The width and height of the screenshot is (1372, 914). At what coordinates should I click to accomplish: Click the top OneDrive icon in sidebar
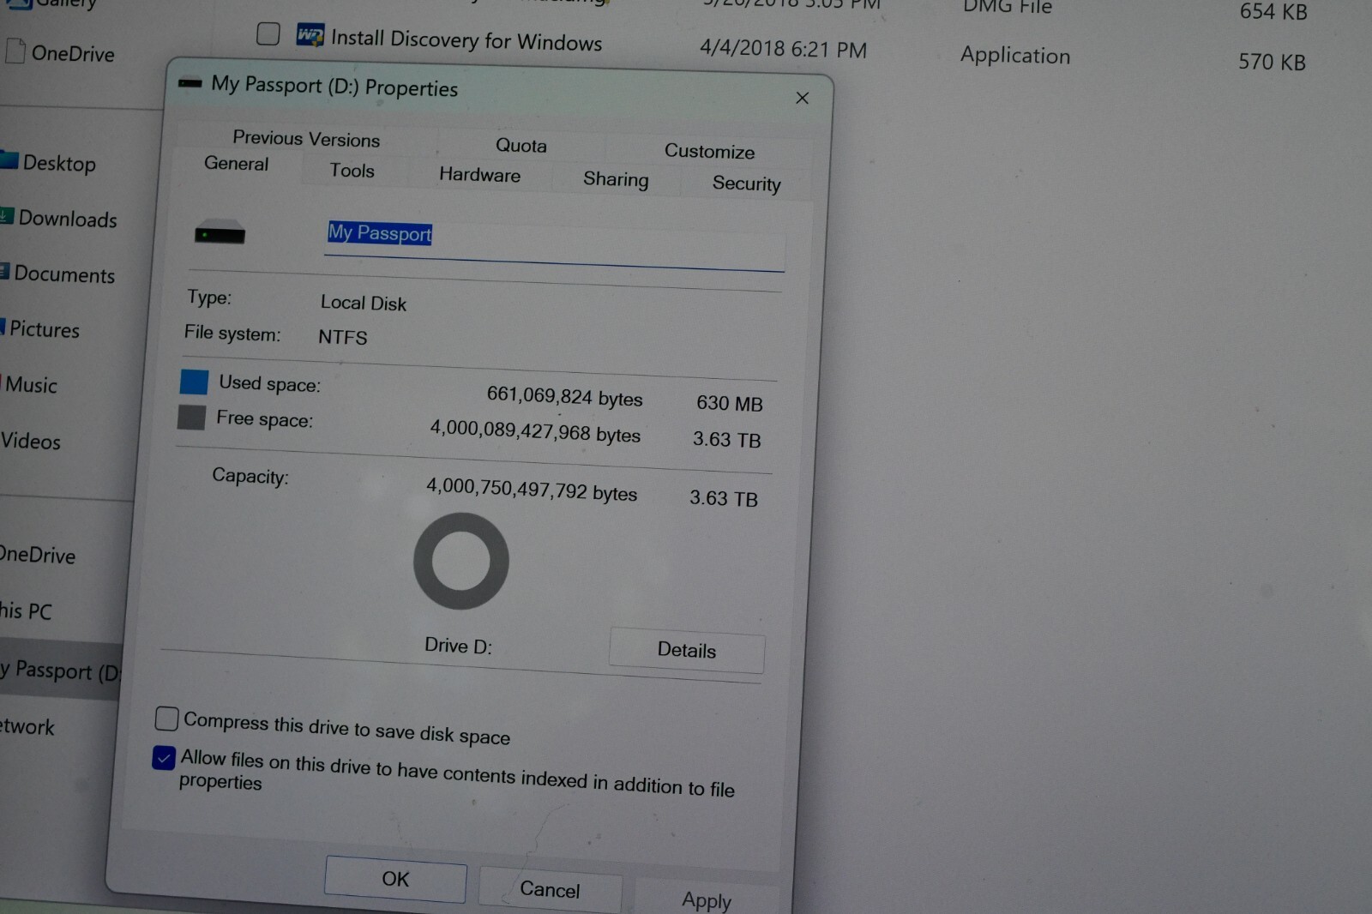point(15,51)
